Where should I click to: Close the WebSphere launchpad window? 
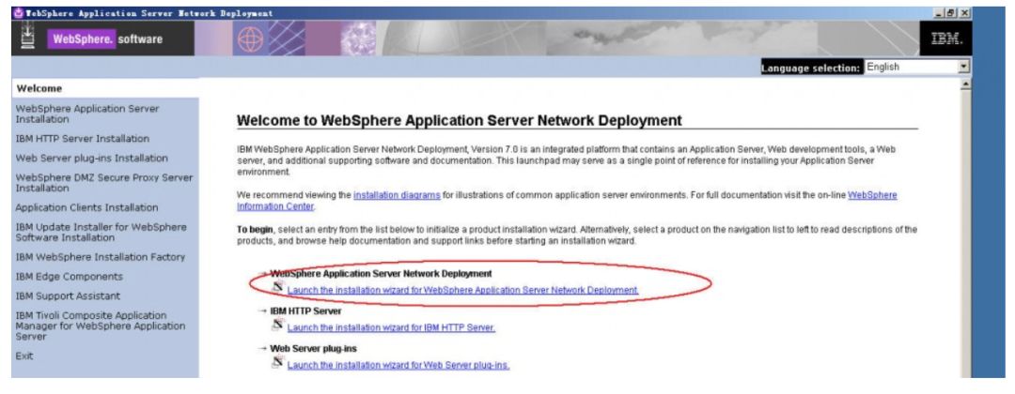[x=964, y=13]
